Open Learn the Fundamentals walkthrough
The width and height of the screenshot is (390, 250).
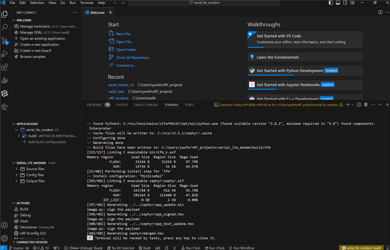coord(305,57)
